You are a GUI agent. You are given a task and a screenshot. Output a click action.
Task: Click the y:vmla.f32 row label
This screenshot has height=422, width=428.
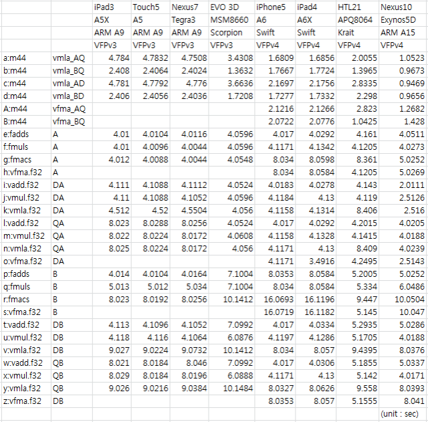point(26,388)
